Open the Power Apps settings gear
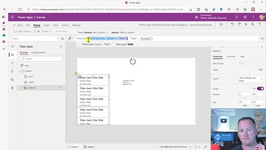 [245, 17]
